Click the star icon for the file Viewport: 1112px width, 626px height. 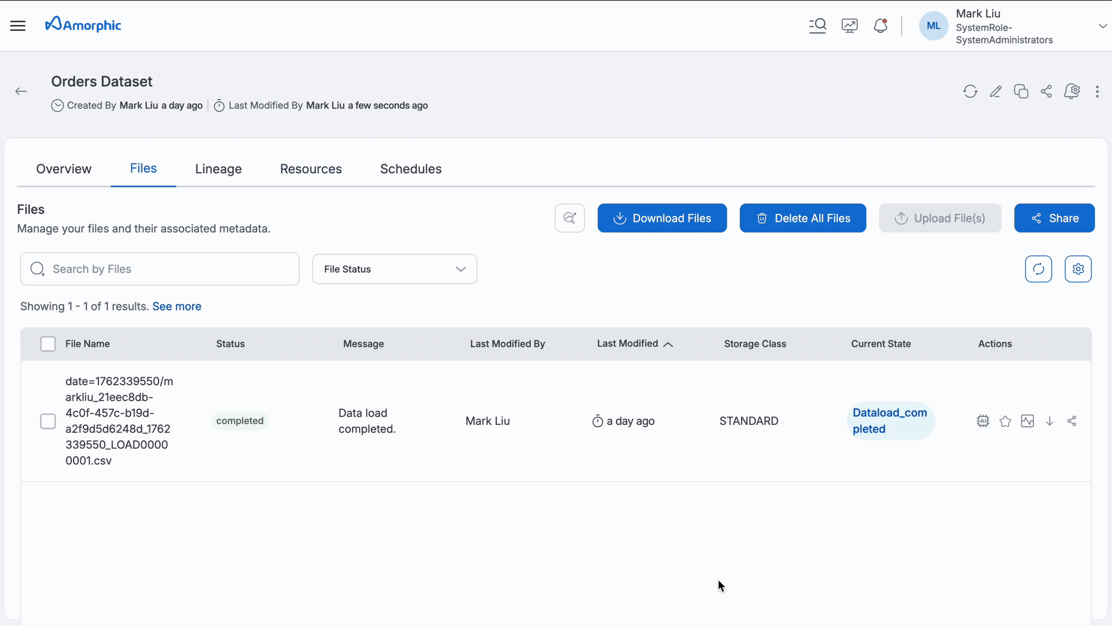click(x=1005, y=421)
